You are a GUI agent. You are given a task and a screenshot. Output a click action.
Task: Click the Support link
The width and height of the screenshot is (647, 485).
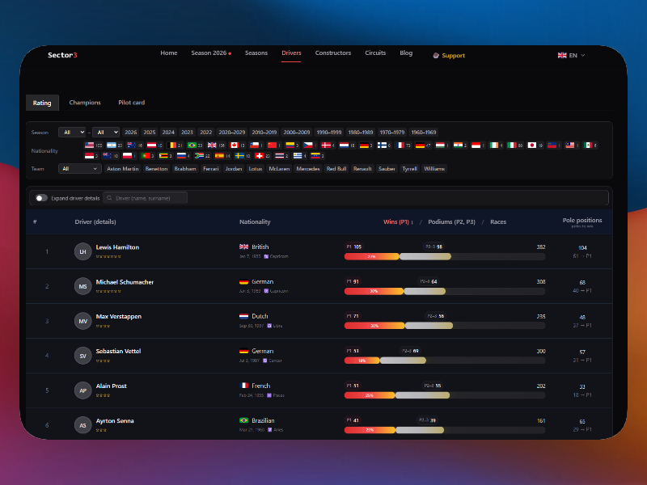click(x=449, y=56)
